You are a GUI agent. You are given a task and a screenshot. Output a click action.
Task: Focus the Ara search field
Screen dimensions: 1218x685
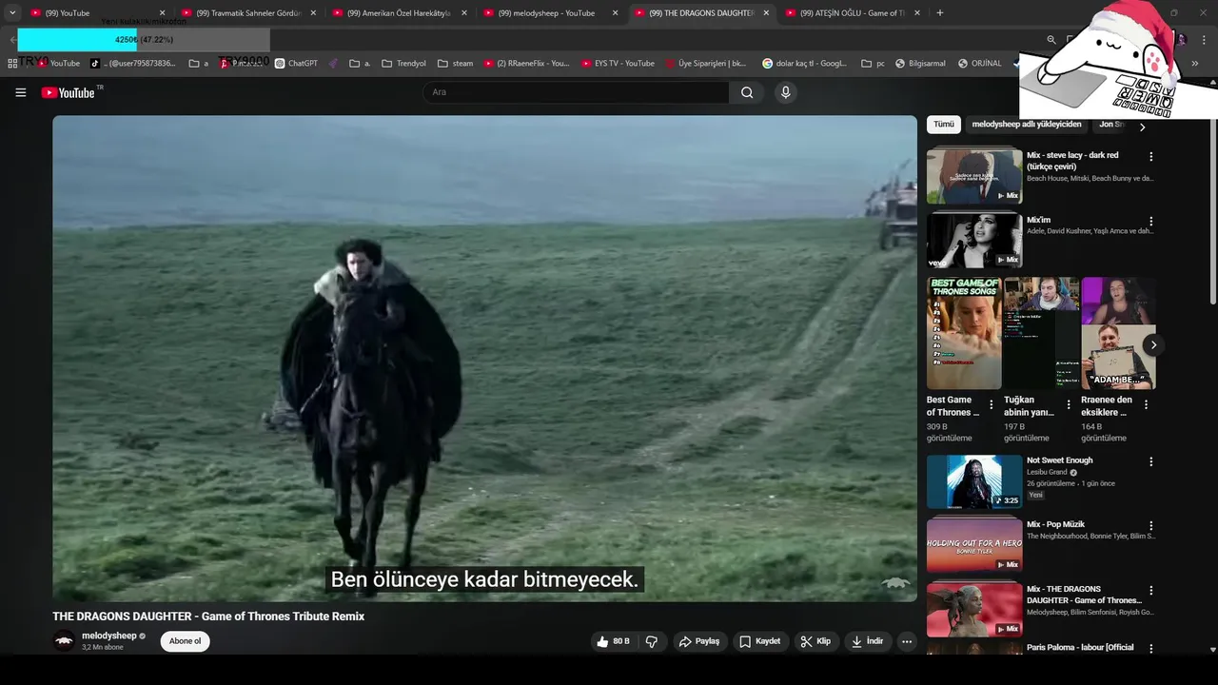coord(576,92)
